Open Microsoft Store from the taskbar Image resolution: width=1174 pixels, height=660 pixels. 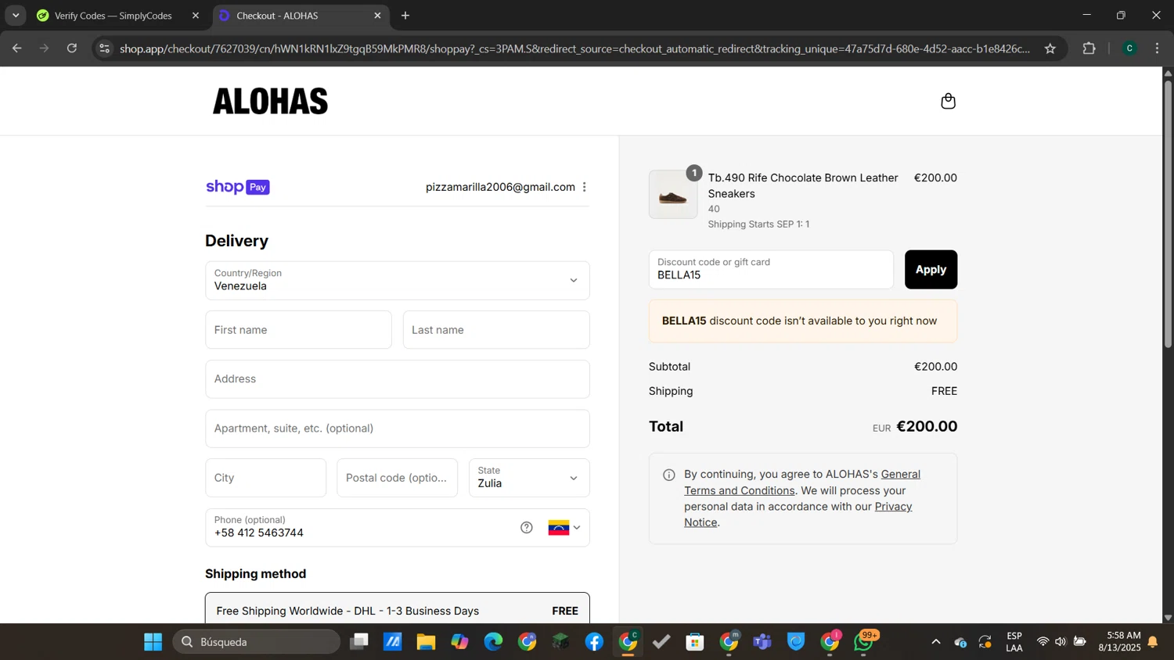(695, 642)
